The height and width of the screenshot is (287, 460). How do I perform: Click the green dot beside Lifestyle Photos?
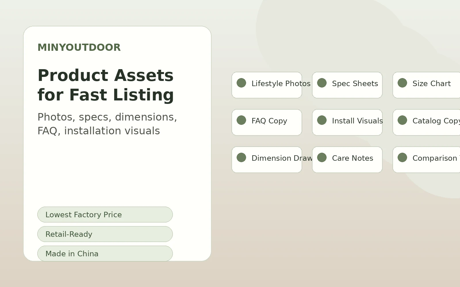point(241,83)
